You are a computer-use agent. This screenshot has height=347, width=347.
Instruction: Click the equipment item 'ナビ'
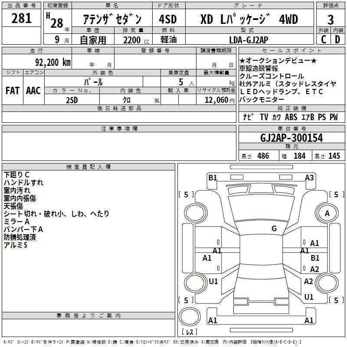click(248, 117)
